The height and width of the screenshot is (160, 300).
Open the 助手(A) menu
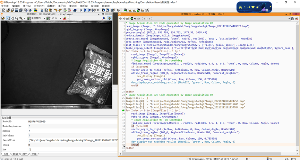84,6
